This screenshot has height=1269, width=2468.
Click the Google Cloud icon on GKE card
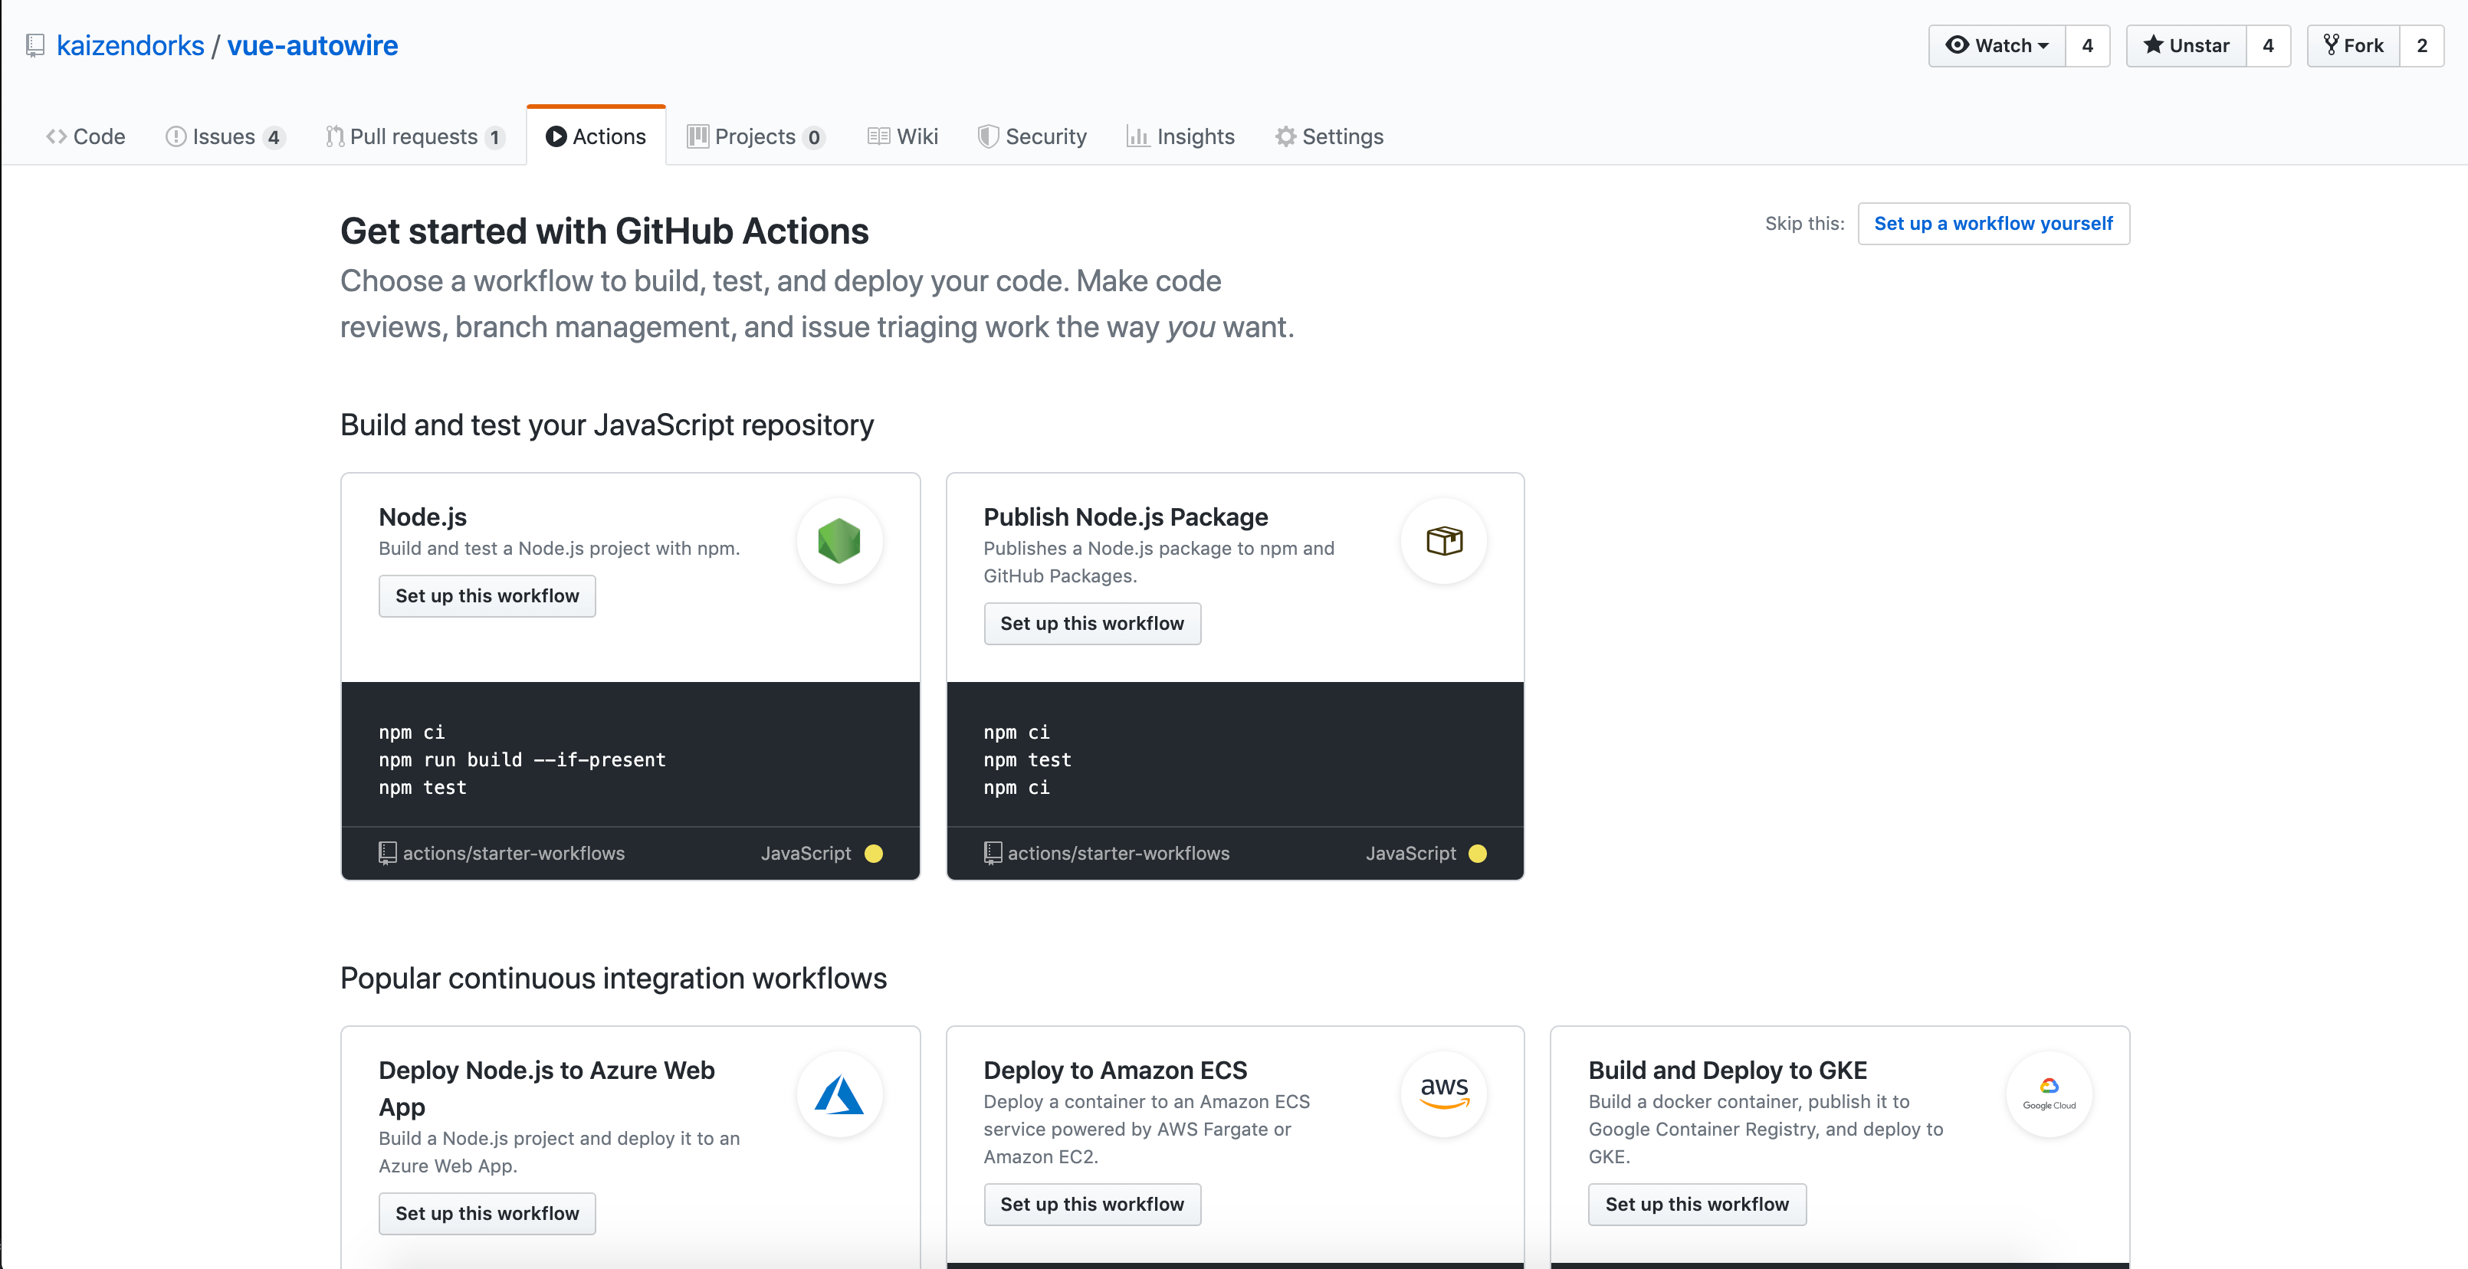click(2048, 1094)
